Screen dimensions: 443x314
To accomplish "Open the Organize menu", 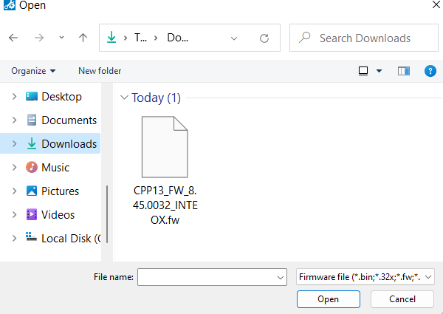I will 33,71.
